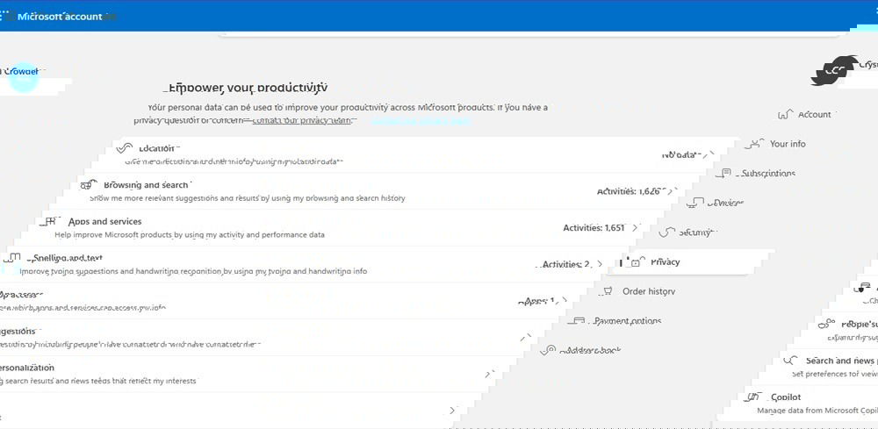
Task: Open Security in side navigation
Action: click(698, 232)
